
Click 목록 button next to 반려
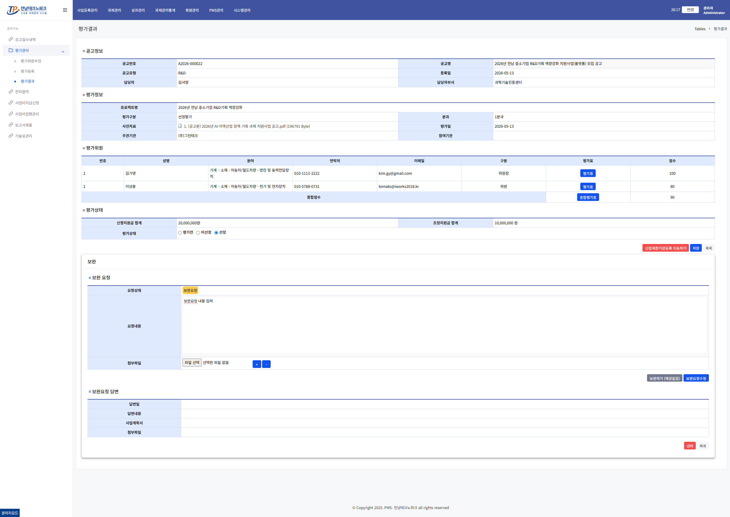(702, 446)
